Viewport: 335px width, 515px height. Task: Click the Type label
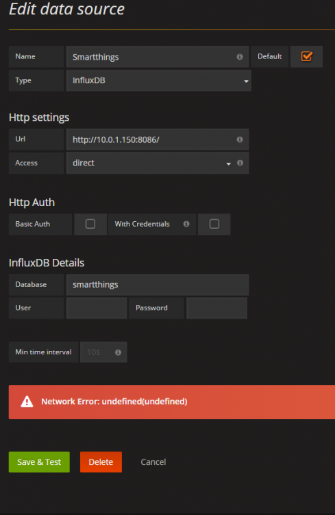coord(23,80)
